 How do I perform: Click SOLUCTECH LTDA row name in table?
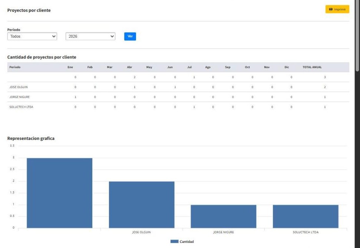(x=21, y=107)
